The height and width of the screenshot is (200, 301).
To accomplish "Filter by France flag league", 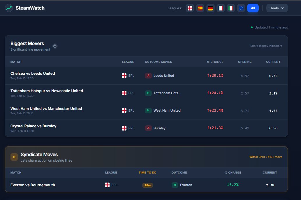I will tap(221, 8).
